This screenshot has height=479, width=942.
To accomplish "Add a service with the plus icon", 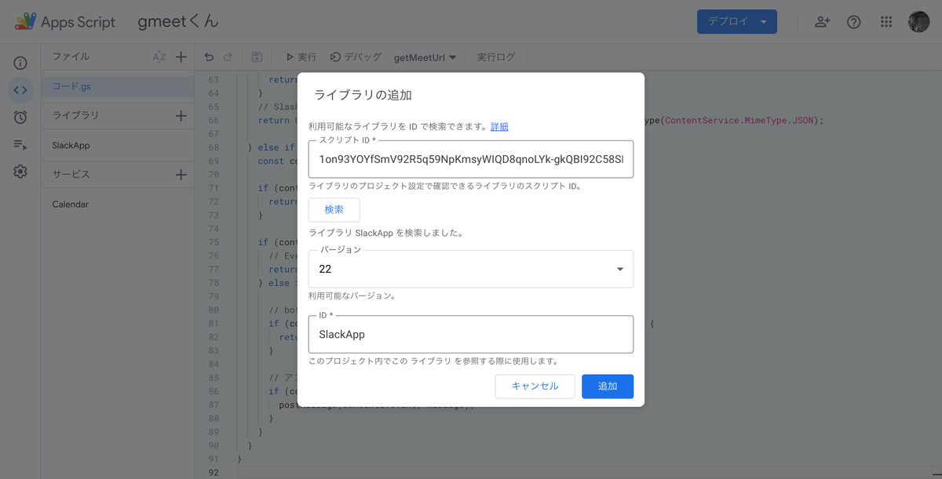I will (x=181, y=174).
